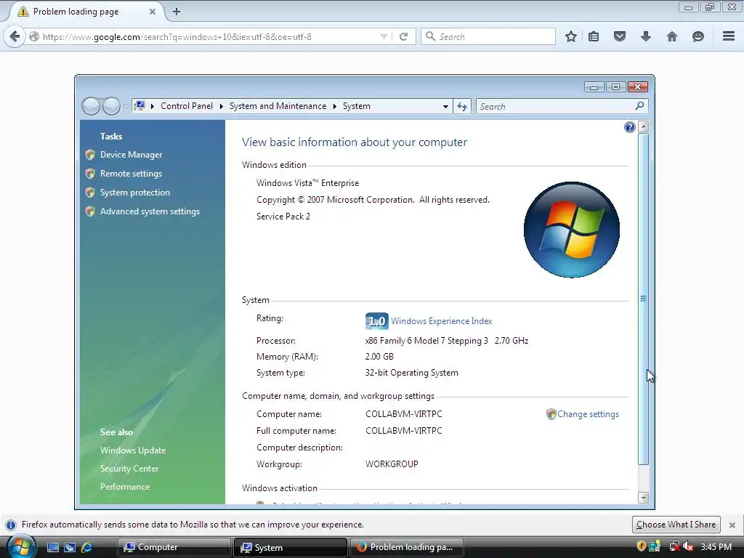744x558 pixels.
Task: Click network tray icon
Action: 674,546
